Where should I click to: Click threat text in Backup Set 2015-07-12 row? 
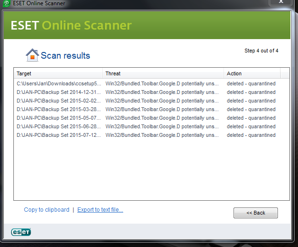(x=162, y=135)
